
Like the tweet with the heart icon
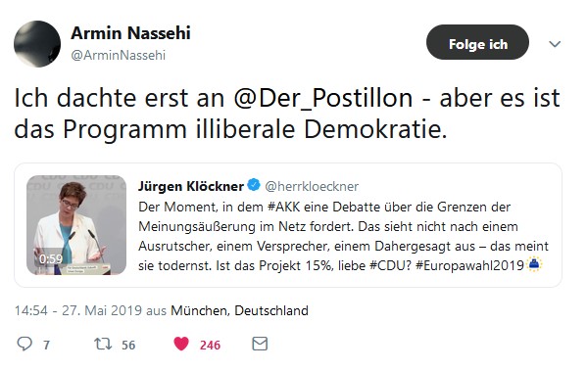coord(181,344)
